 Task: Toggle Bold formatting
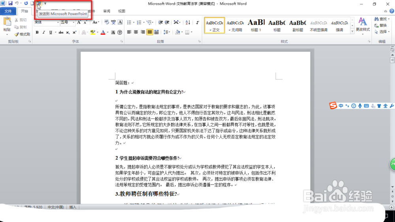pyautogui.click(x=37, y=32)
